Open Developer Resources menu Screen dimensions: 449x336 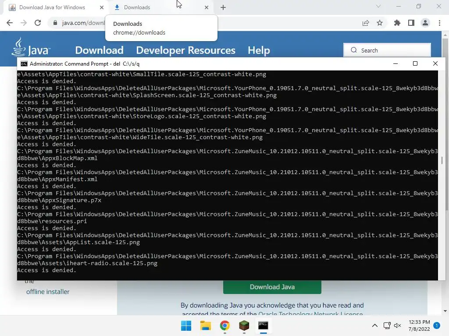click(x=185, y=50)
